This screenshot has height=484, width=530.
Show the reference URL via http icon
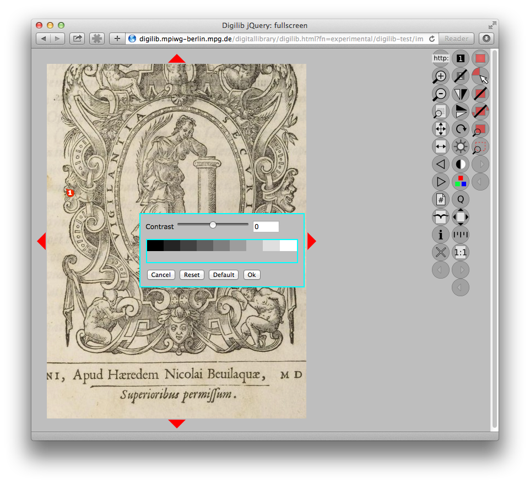point(440,58)
